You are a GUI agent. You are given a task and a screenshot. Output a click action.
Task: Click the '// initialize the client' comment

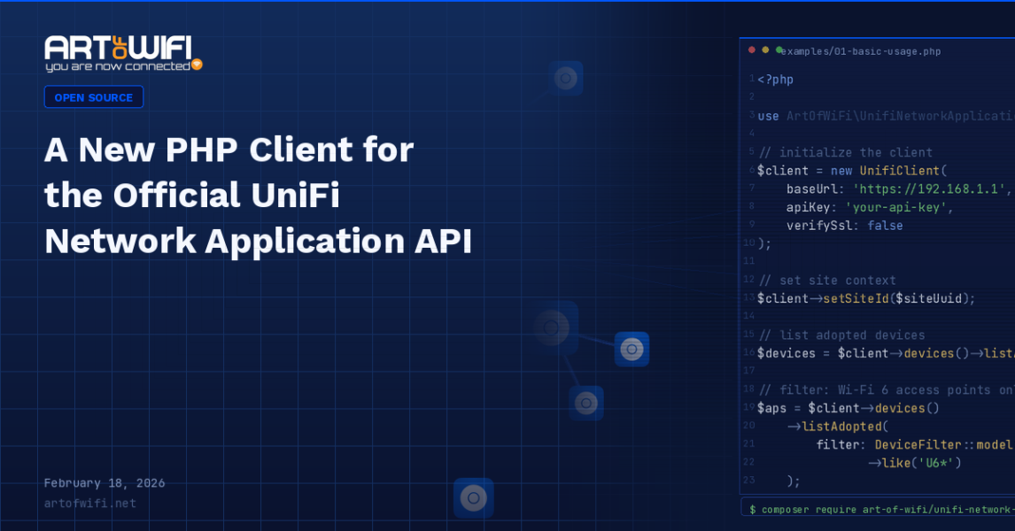point(846,152)
